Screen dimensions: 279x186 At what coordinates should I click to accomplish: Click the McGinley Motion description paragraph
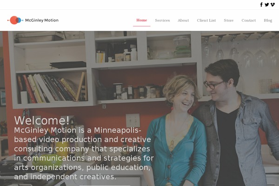tap(84, 153)
